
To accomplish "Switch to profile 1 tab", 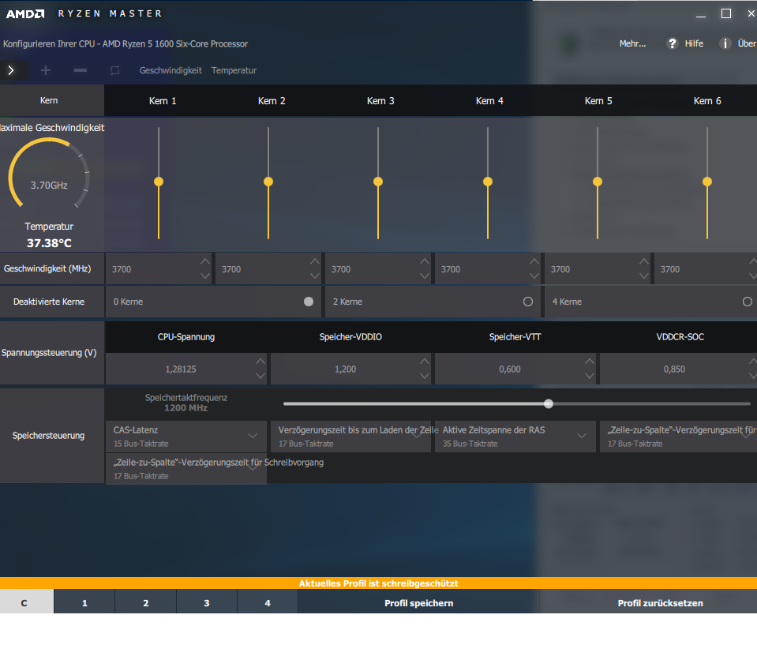I will pyautogui.click(x=84, y=603).
